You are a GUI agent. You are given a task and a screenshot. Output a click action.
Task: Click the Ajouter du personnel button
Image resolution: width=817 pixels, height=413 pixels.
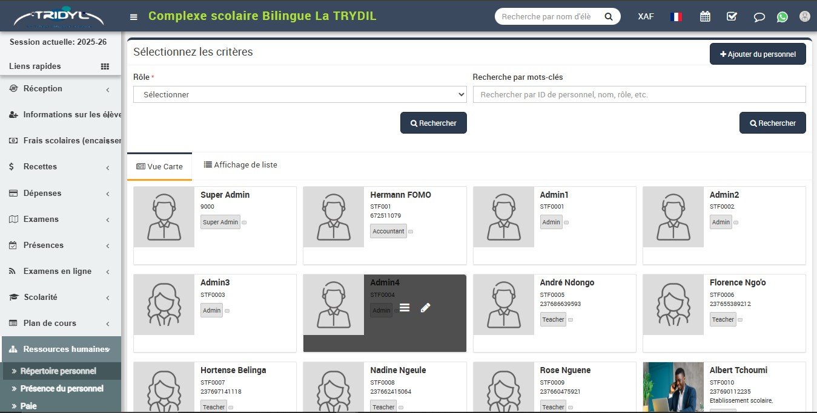pos(757,54)
